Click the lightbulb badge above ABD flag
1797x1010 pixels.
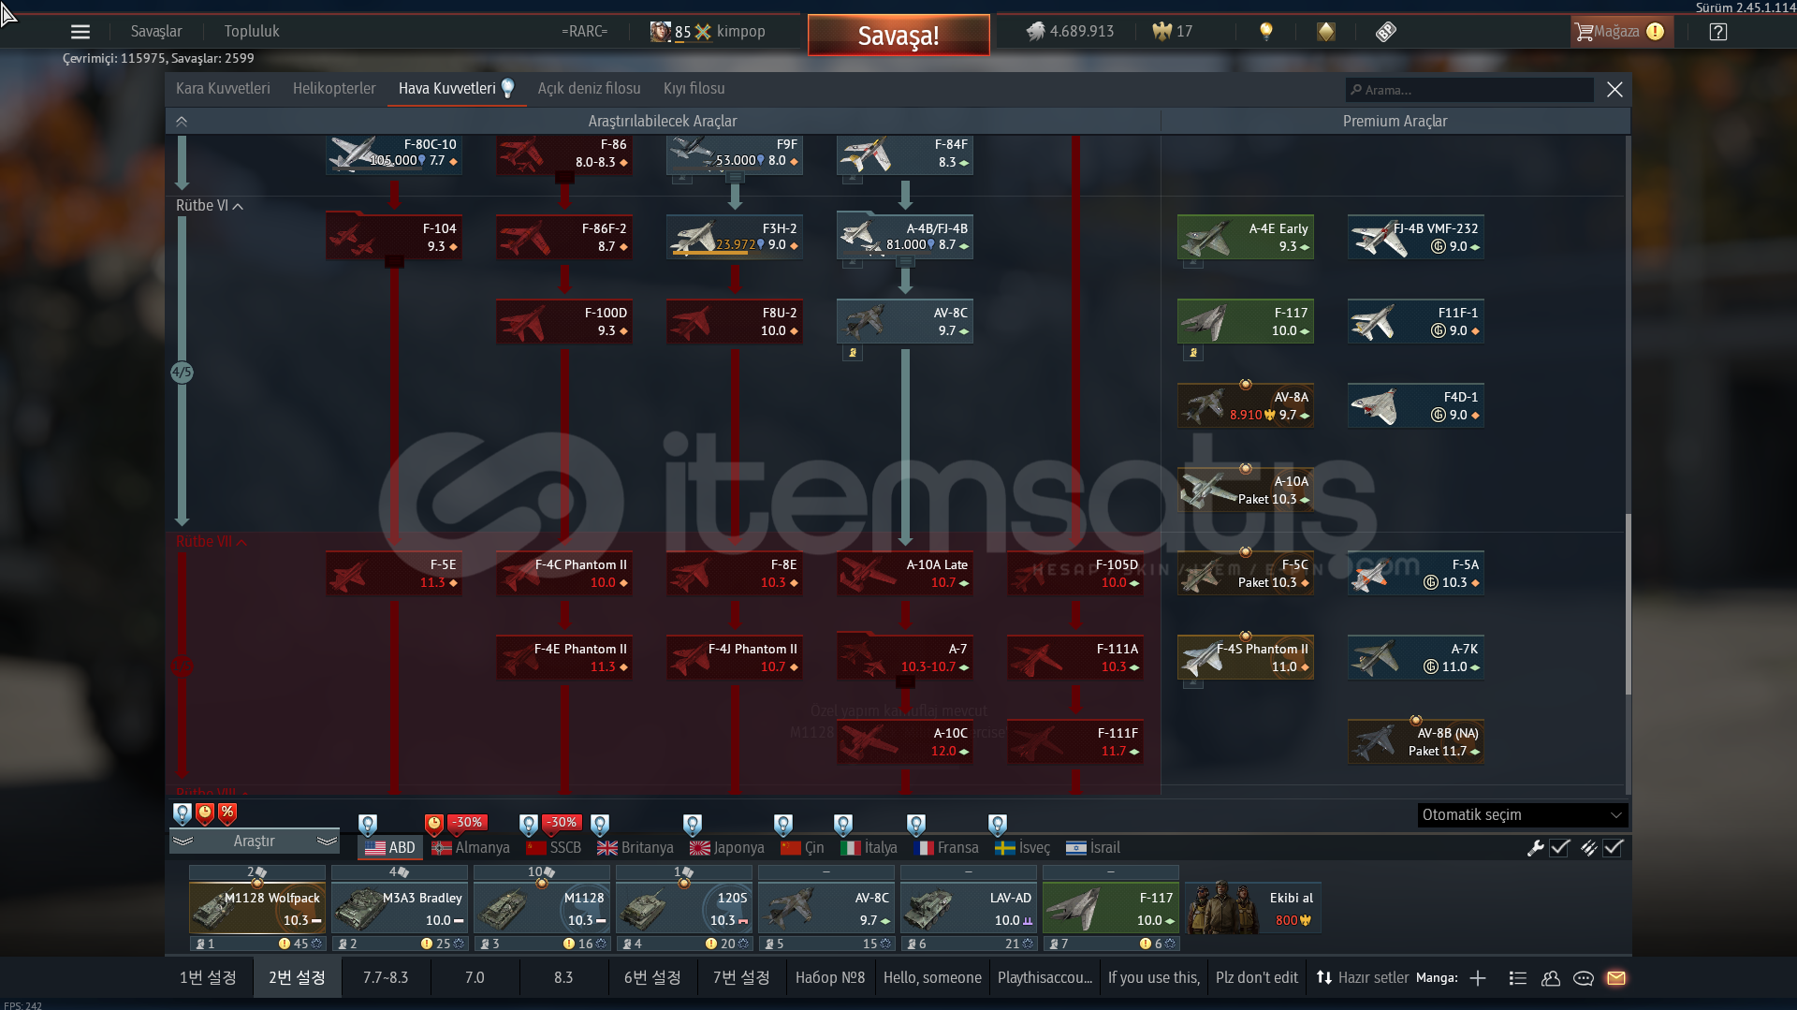[368, 825]
